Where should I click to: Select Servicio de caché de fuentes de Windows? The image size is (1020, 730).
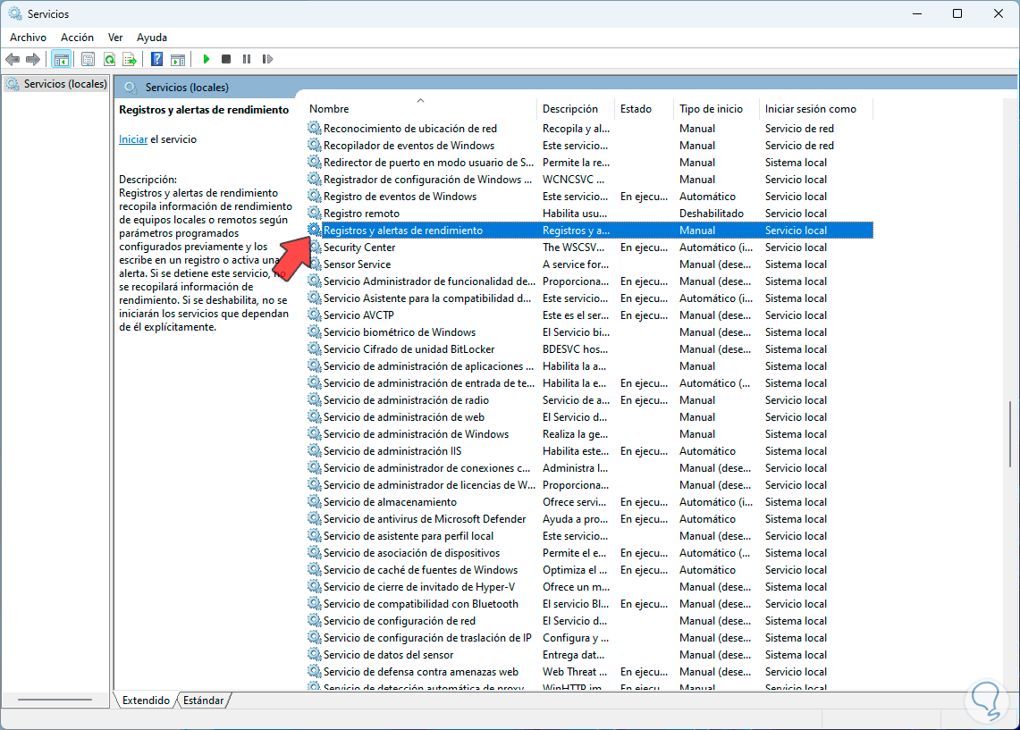420,569
